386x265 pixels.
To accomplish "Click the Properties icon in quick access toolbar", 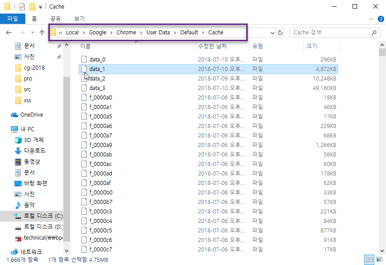I will click(x=22, y=7).
